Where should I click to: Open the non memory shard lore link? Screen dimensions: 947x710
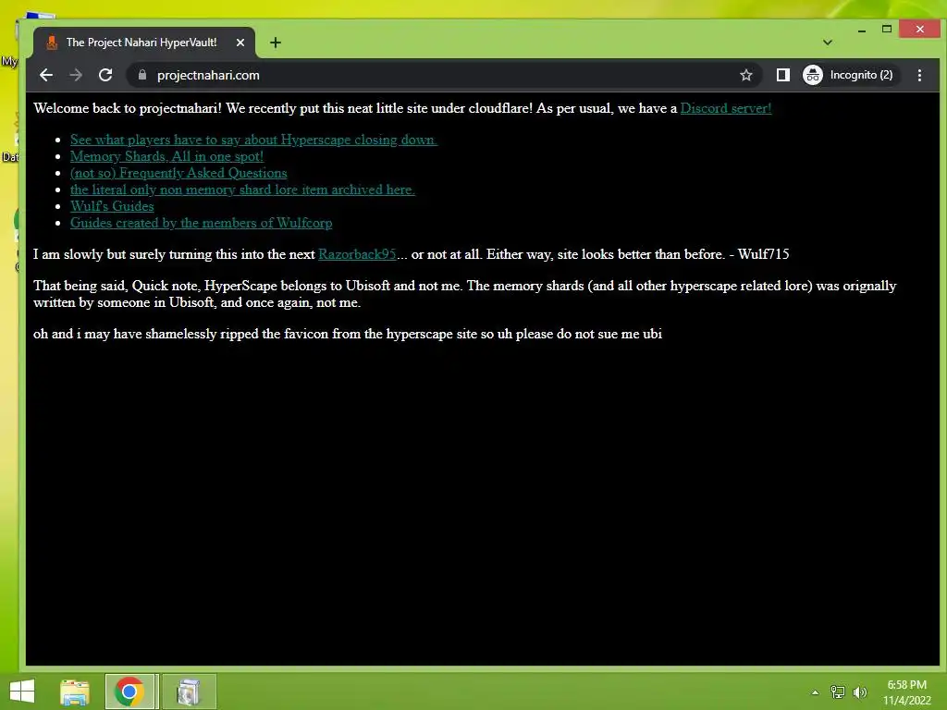click(x=242, y=190)
